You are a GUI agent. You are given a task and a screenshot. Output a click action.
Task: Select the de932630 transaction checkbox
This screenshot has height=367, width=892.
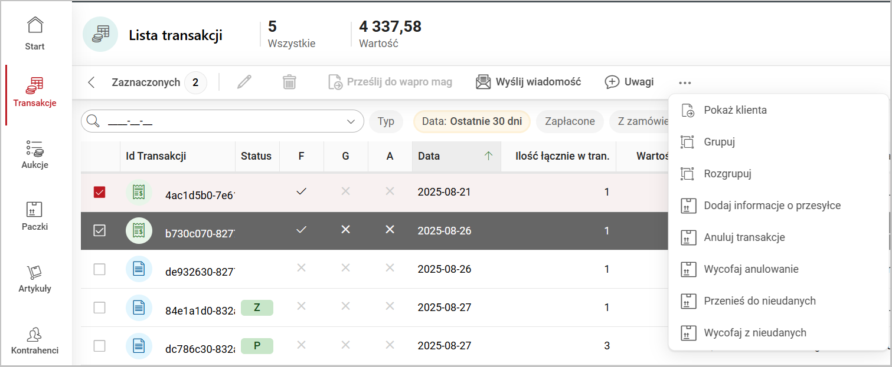point(100,269)
